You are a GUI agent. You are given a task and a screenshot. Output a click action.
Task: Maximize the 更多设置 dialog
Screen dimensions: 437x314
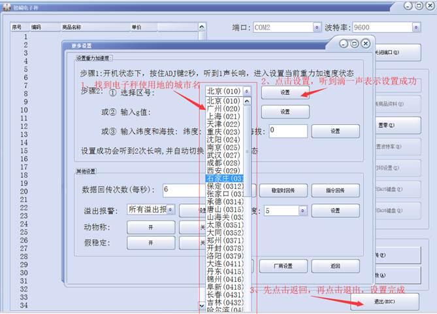pyautogui.click(x=355, y=44)
